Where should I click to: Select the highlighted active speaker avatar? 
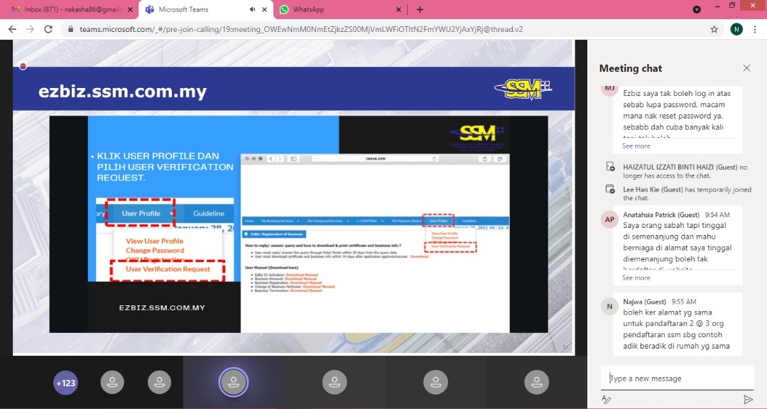pyautogui.click(x=233, y=382)
